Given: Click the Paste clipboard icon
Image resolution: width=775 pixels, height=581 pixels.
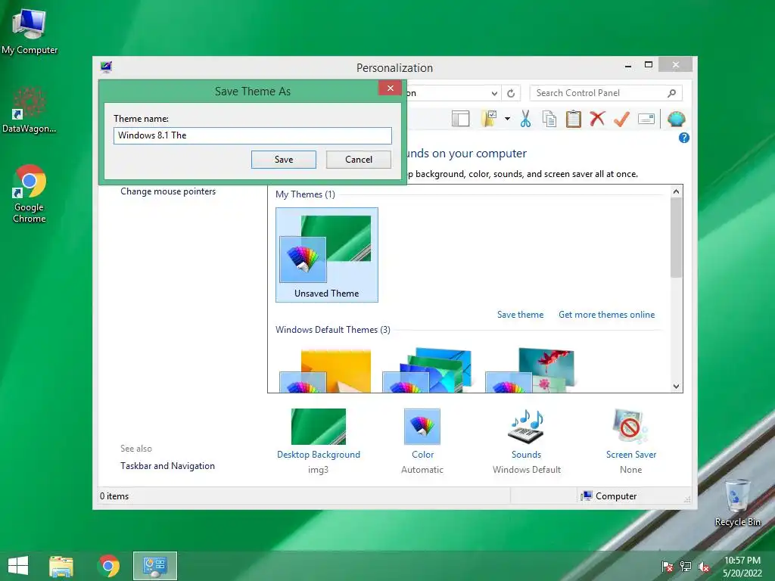Looking at the screenshot, I should pos(574,119).
